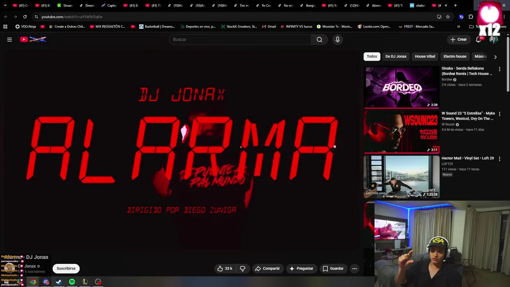Open the StockX Sneakers bookmark

pyautogui.click(x=239, y=27)
